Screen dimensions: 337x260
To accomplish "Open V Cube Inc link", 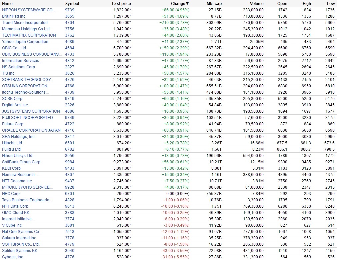I will (12, 225).
